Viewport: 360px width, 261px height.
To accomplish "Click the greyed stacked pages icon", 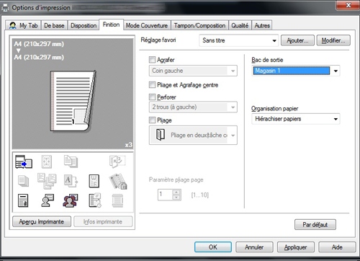I will pyautogui.click(x=24, y=181).
